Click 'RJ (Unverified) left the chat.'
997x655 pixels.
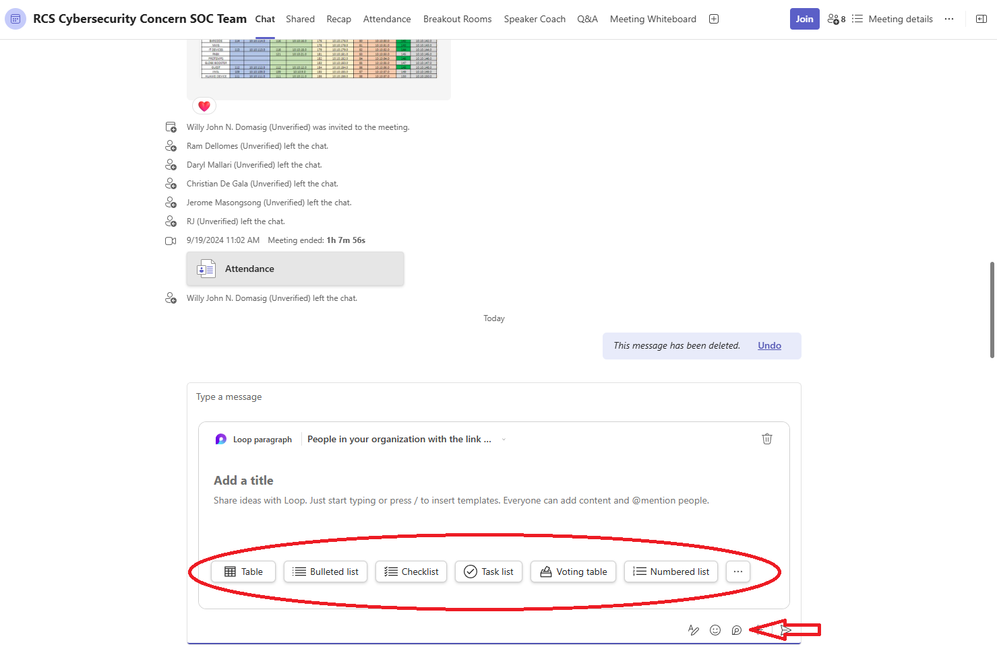[236, 221]
